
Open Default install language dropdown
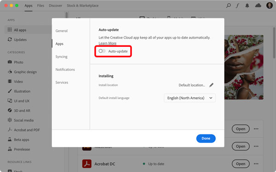(x=190, y=98)
